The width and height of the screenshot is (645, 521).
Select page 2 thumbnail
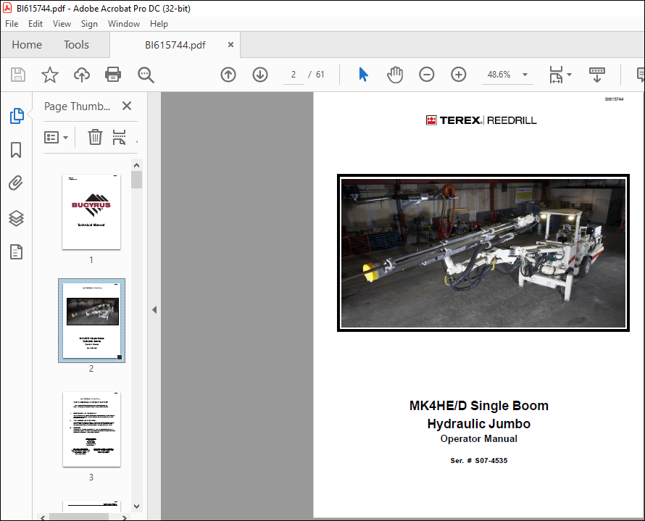(91, 321)
